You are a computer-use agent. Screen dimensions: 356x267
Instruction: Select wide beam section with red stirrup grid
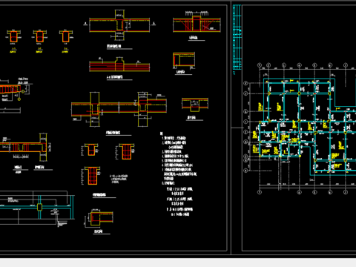(126, 151)
